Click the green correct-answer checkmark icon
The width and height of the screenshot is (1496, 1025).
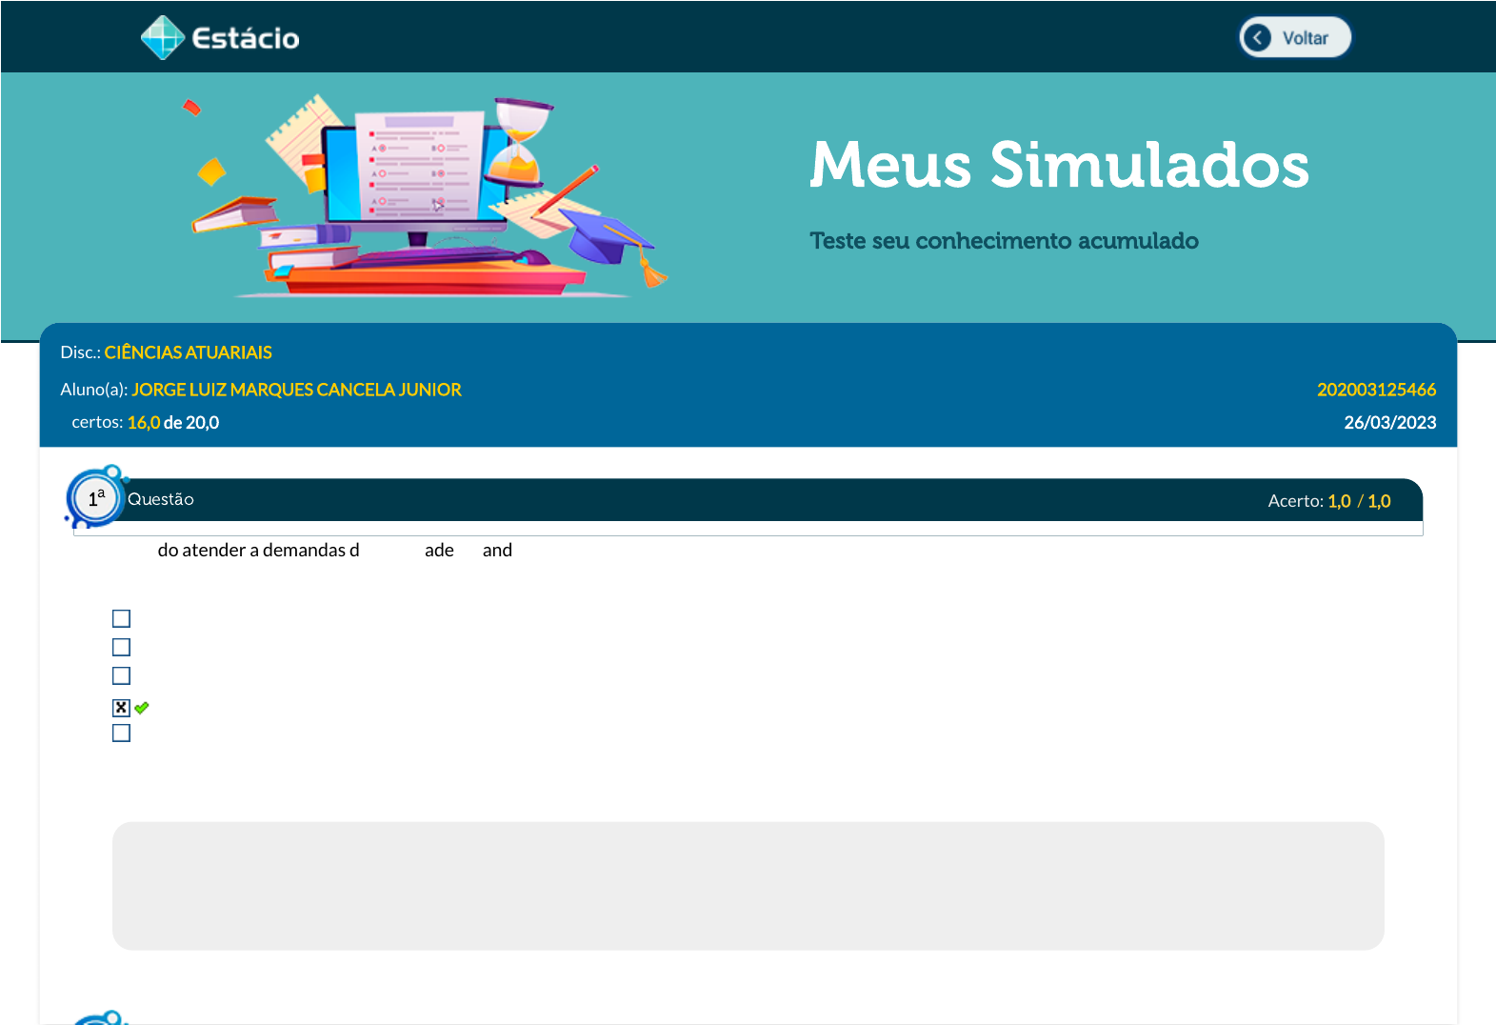(142, 708)
